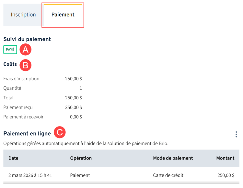Open the three-dot menu for Paiement en ligne
243x188 pixels.
(x=236, y=134)
